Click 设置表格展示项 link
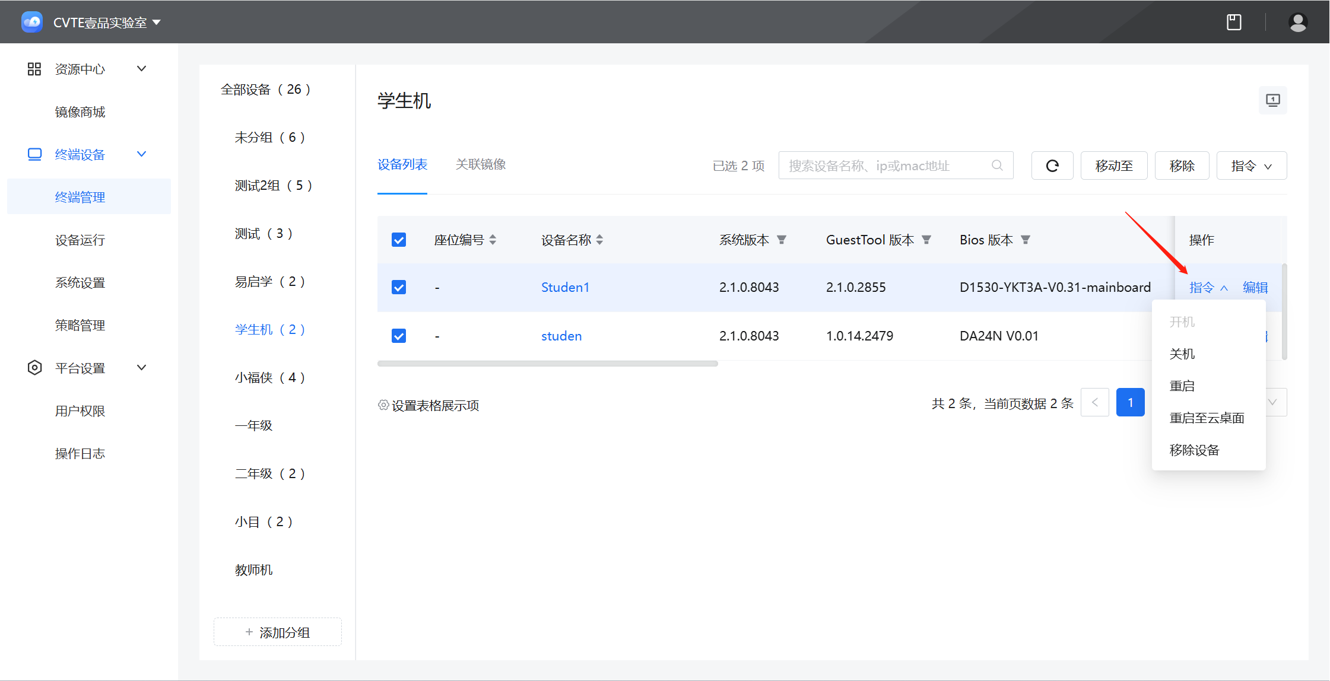 pyautogui.click(x=435, y=405)
